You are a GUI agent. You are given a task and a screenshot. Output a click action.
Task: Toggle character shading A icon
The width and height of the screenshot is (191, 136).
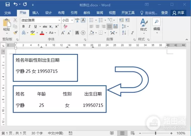click(x=77, y=33)
